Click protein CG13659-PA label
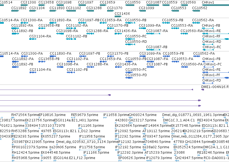229x162 pixels. [111, 59]
